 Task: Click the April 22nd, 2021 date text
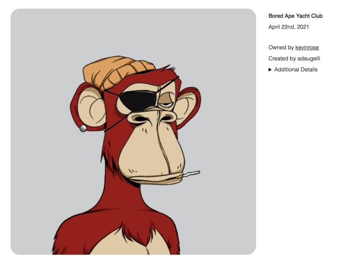coord(288,27)
